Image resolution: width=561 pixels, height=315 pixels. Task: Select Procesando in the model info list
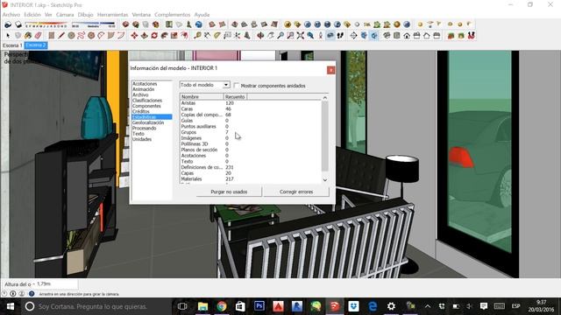(x=144, y=128)
